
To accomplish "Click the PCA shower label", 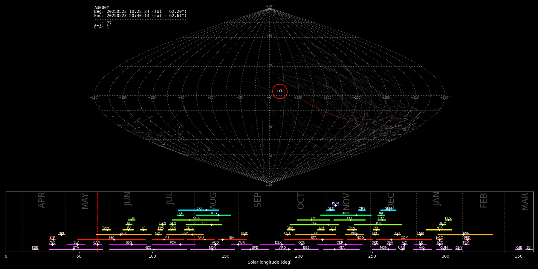I will pyautogui.click(x=173, y=243).
